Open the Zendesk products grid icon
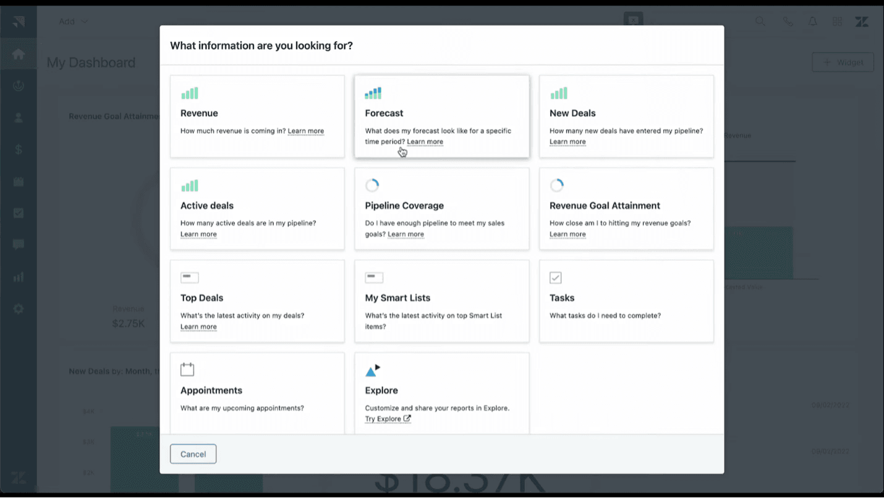 coord(838,22)
